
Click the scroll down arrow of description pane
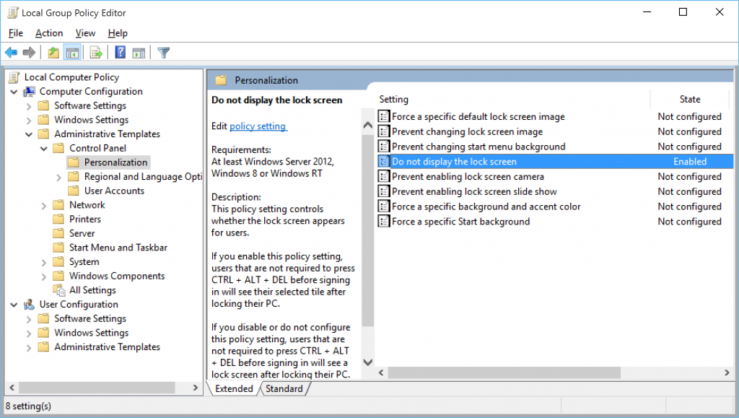(368, 362)
